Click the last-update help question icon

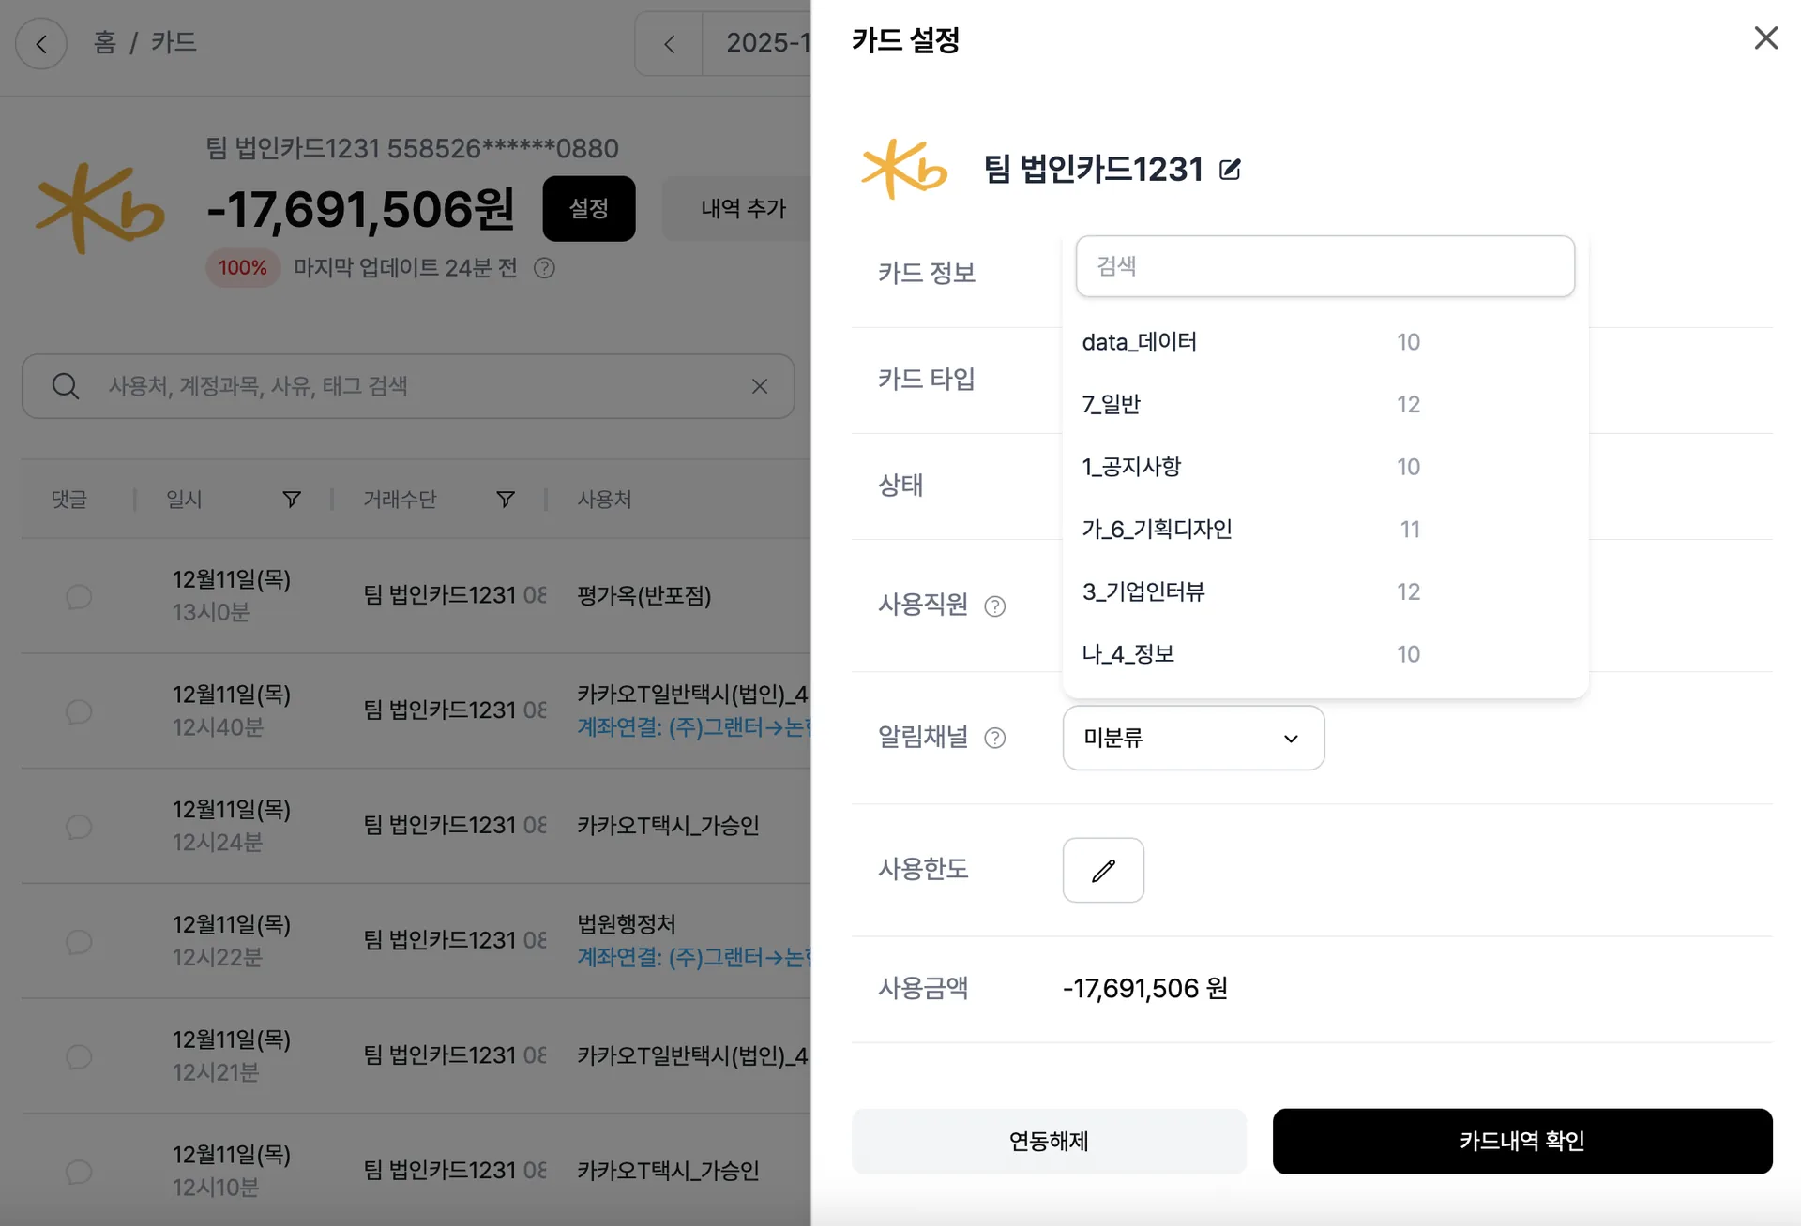pos(544,268)
